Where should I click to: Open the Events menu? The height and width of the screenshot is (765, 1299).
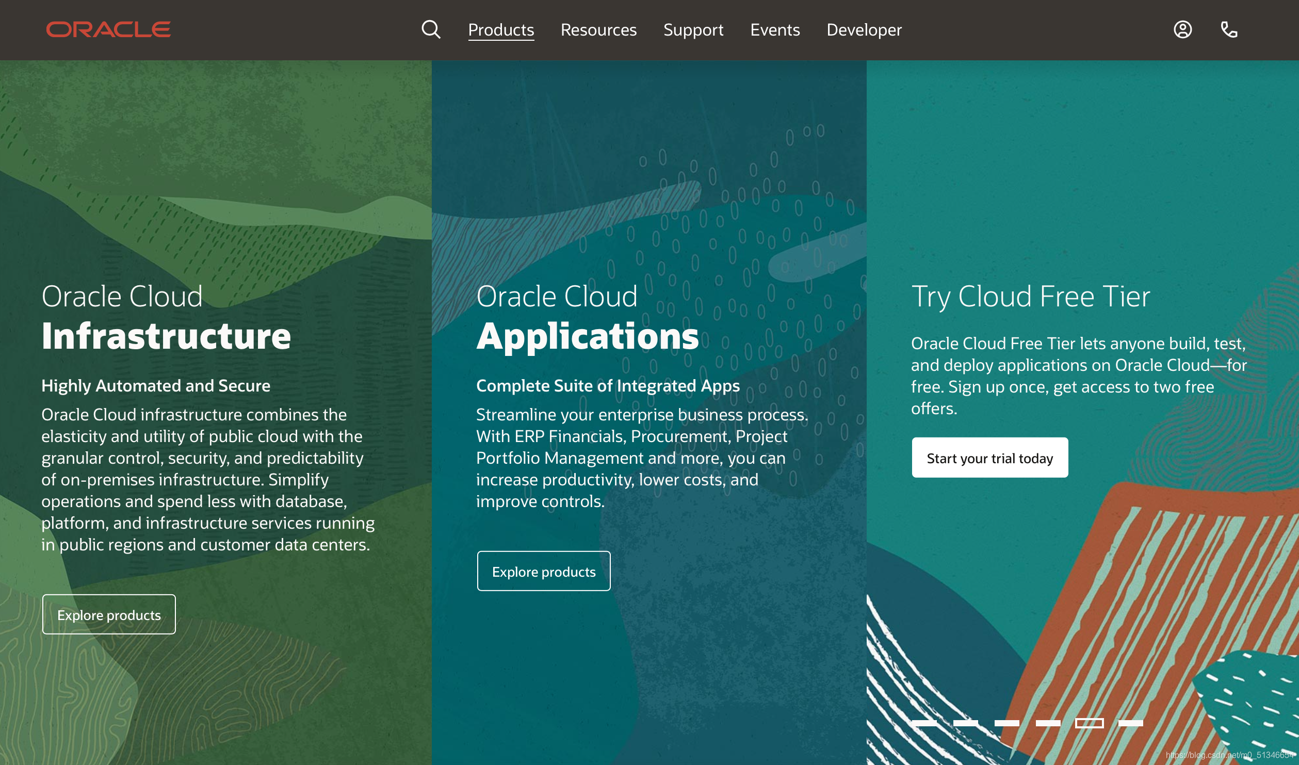775,29
